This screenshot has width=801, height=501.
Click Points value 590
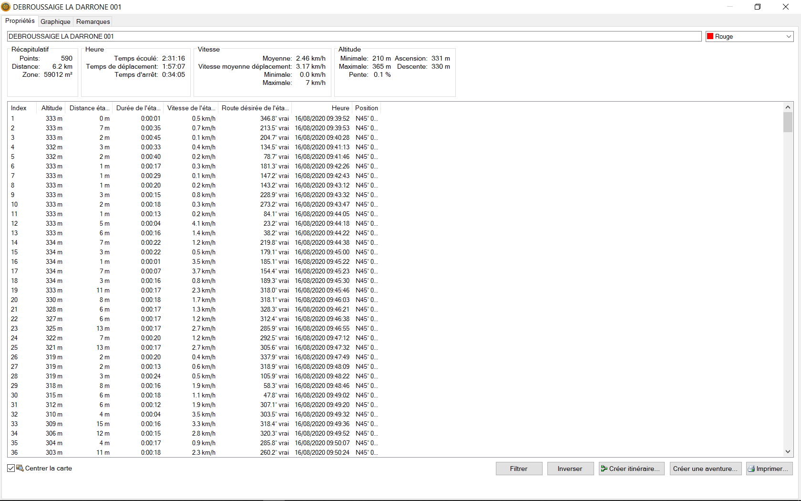[67, 58]
